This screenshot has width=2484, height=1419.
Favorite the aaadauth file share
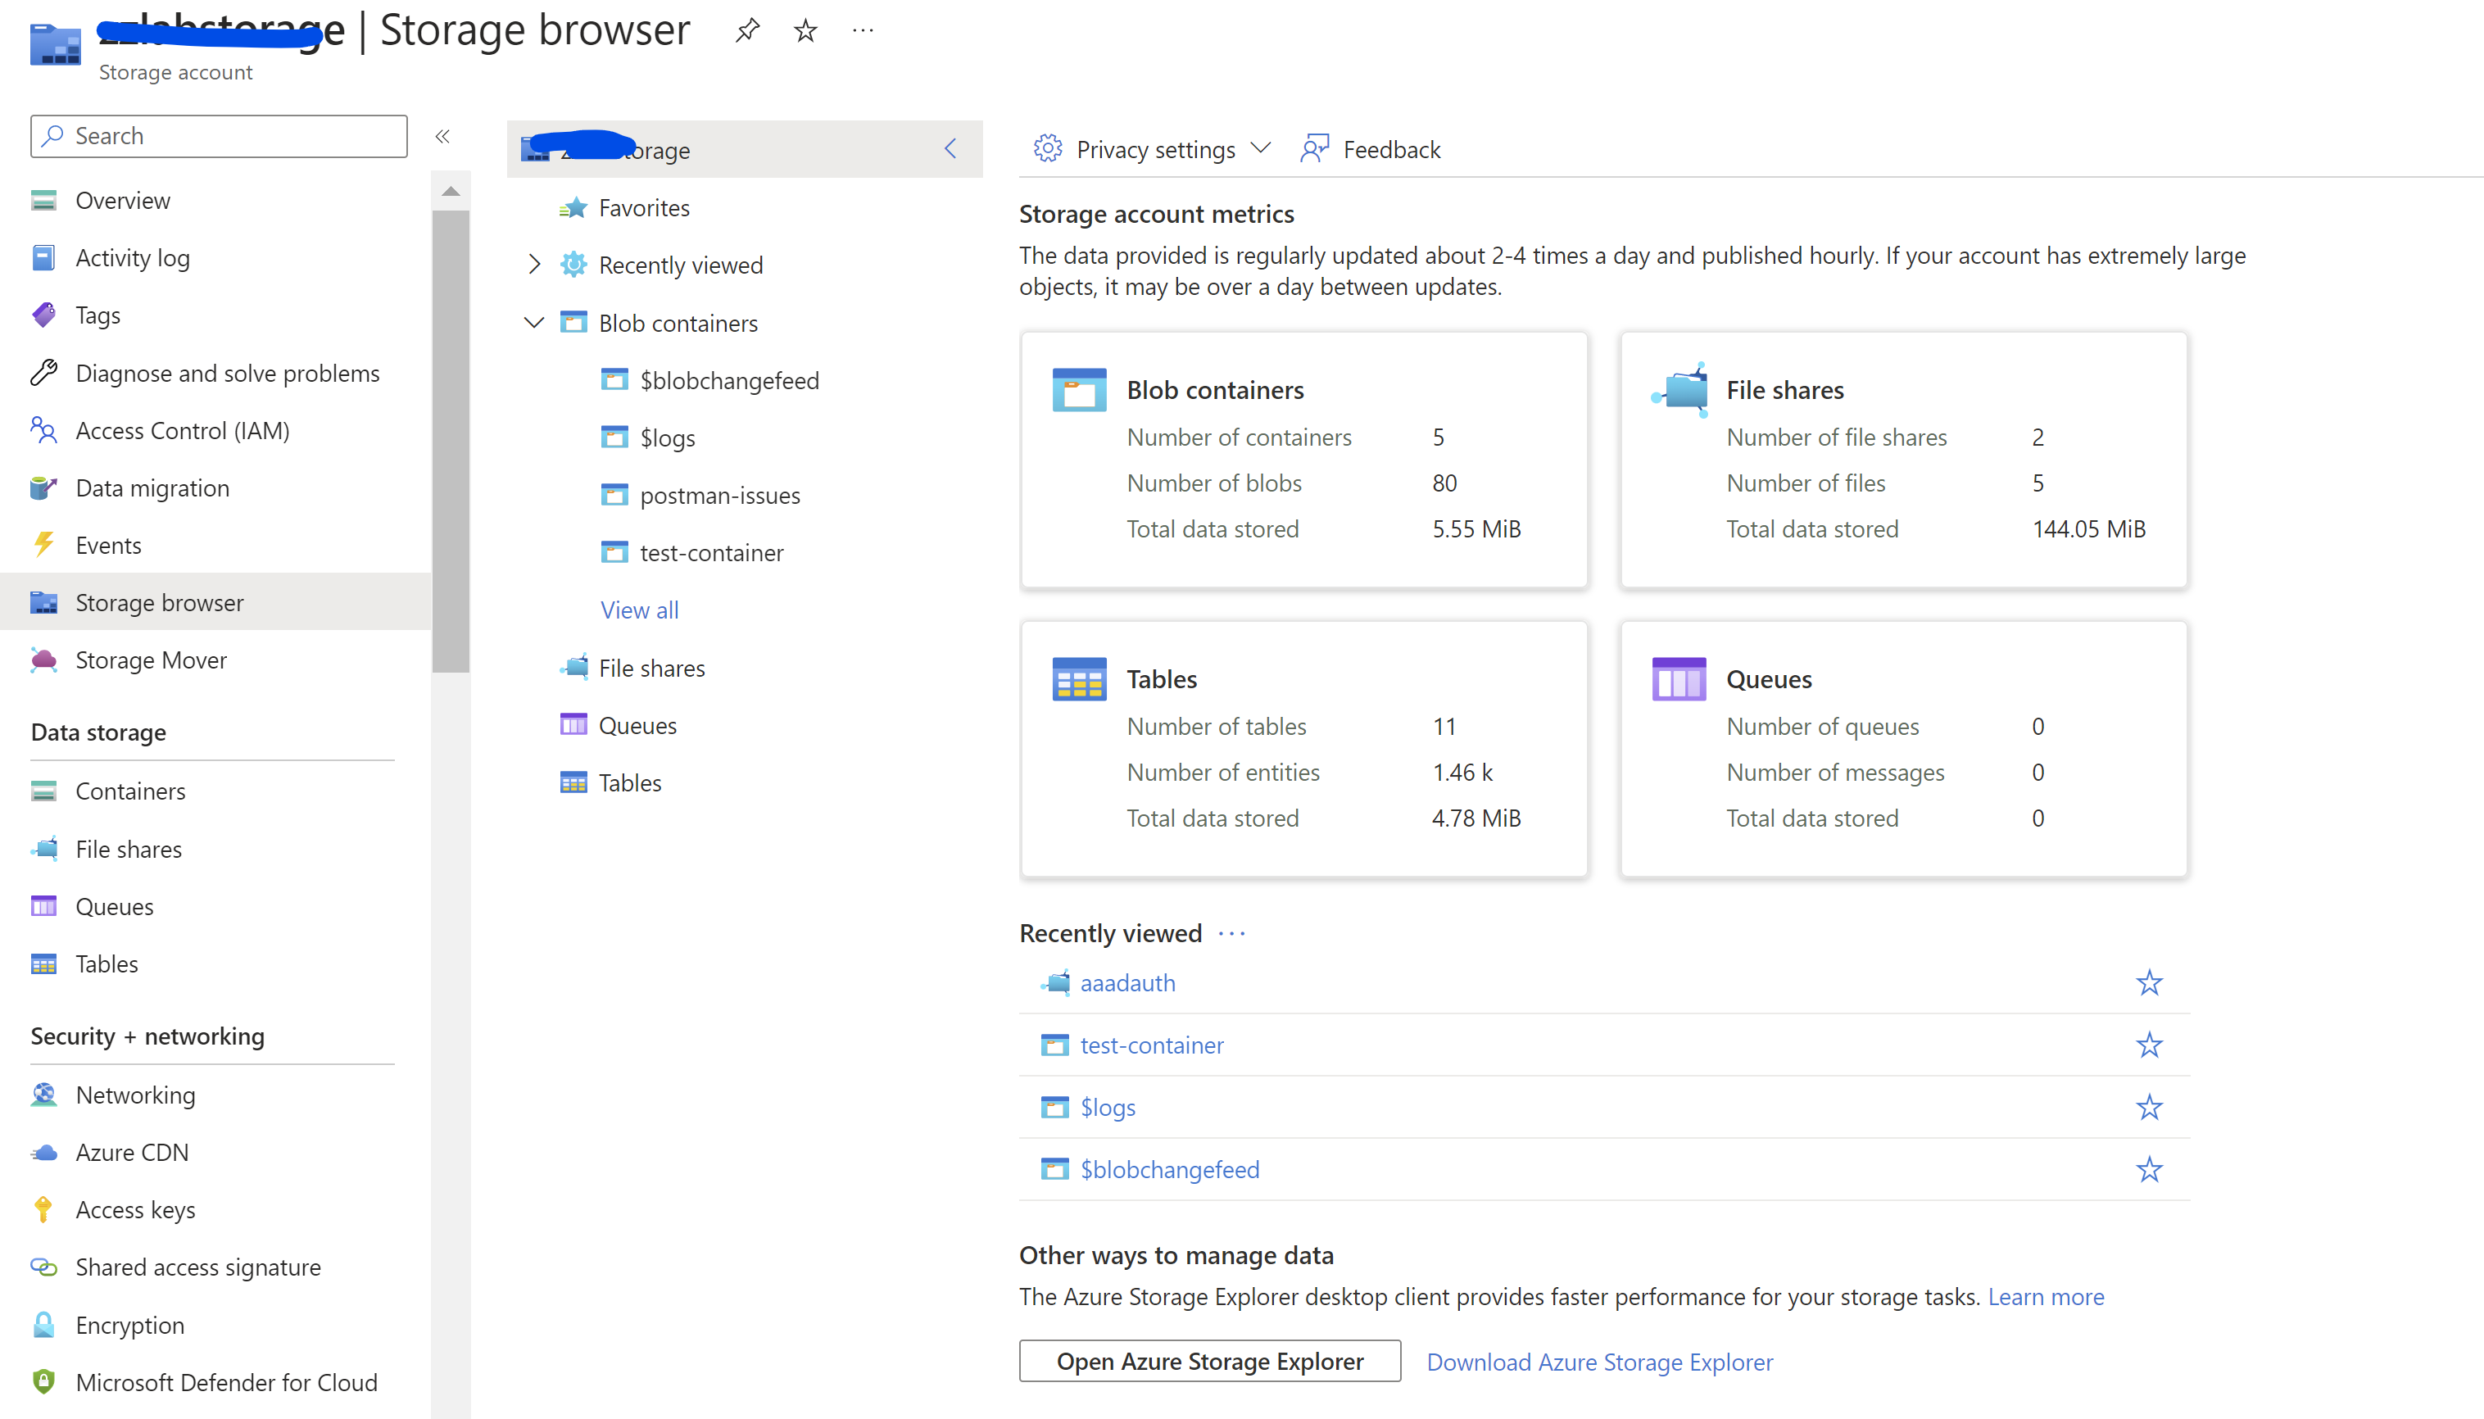[x=2149, y=982]
